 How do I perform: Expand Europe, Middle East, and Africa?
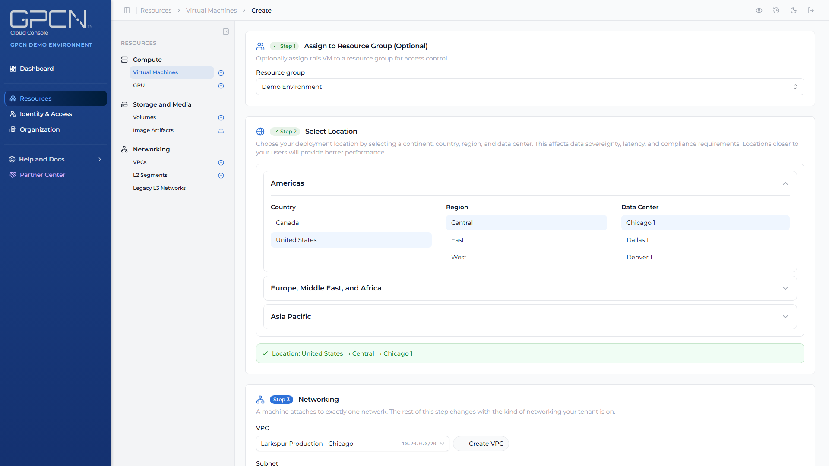pyautogui.click(x=530, y=288)
